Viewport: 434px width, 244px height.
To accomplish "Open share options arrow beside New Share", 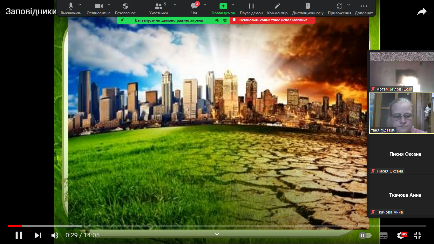I will [x=233, y=5].
